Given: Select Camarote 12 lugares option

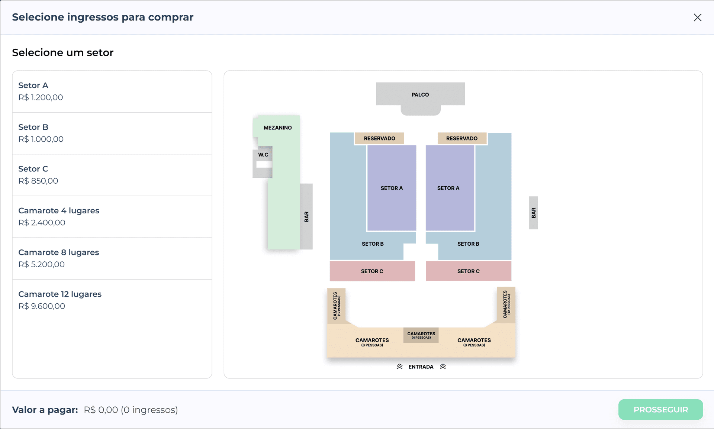Looking at the screenshot, I should point(112,300).
